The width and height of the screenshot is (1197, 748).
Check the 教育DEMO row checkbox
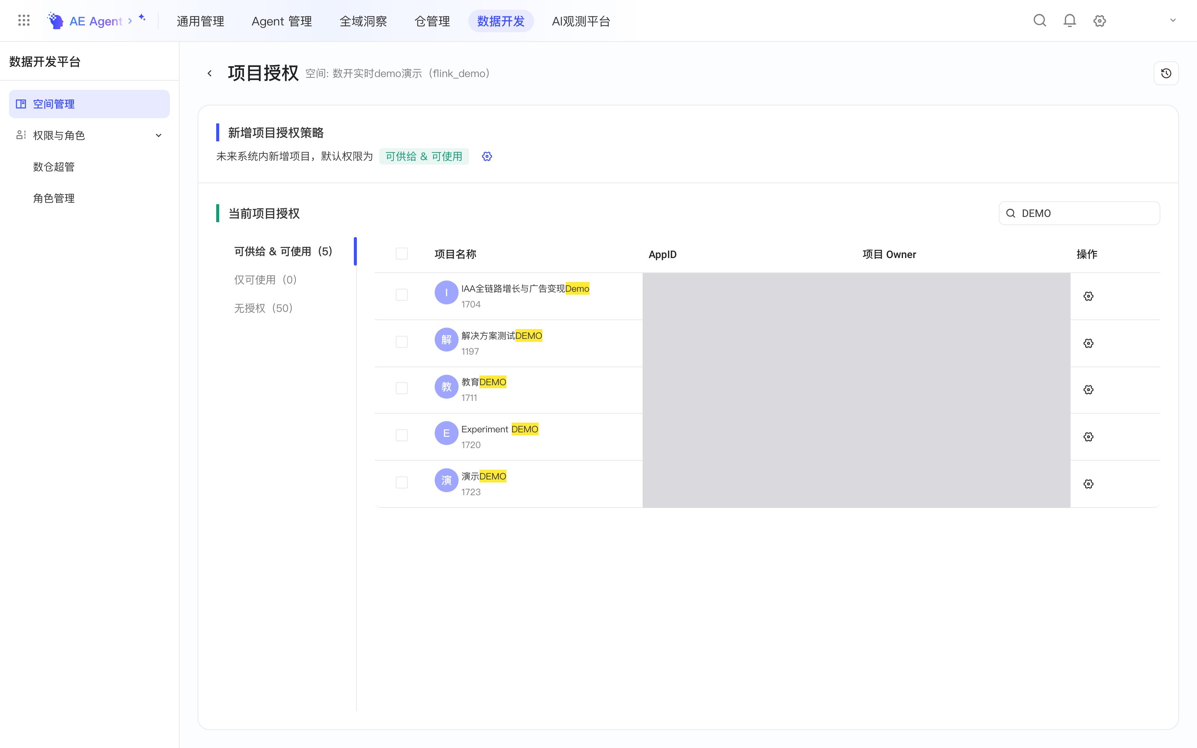pyautogui.click(x=402, y=388)
